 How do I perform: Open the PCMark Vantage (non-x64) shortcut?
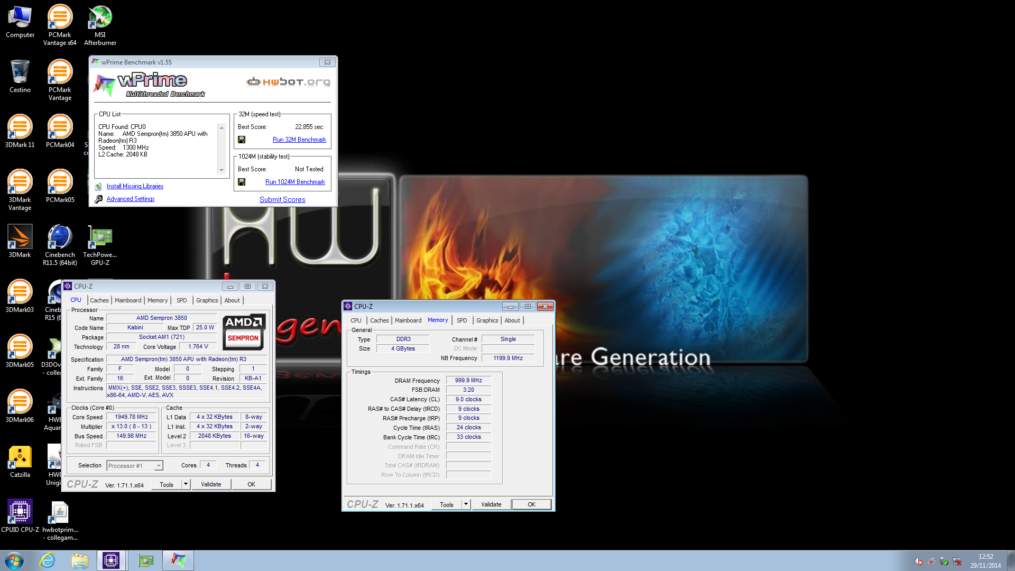(60, 80)
